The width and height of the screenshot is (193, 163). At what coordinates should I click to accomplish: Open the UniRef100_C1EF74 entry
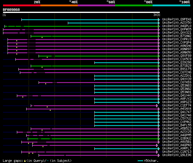(177, 106)
